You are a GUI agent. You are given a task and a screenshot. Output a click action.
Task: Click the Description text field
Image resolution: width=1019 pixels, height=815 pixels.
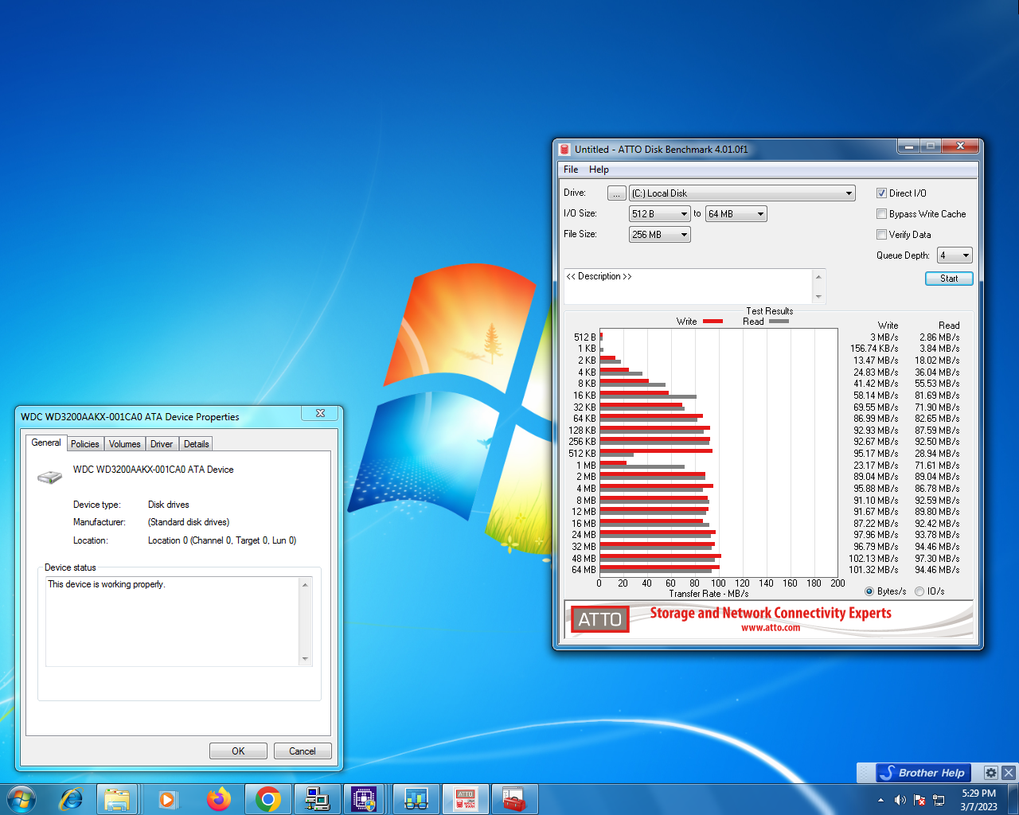click(689, 287)
